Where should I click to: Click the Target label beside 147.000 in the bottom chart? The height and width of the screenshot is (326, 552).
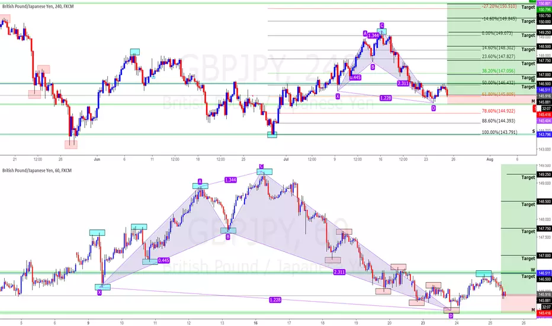click(x=528, y=259)
